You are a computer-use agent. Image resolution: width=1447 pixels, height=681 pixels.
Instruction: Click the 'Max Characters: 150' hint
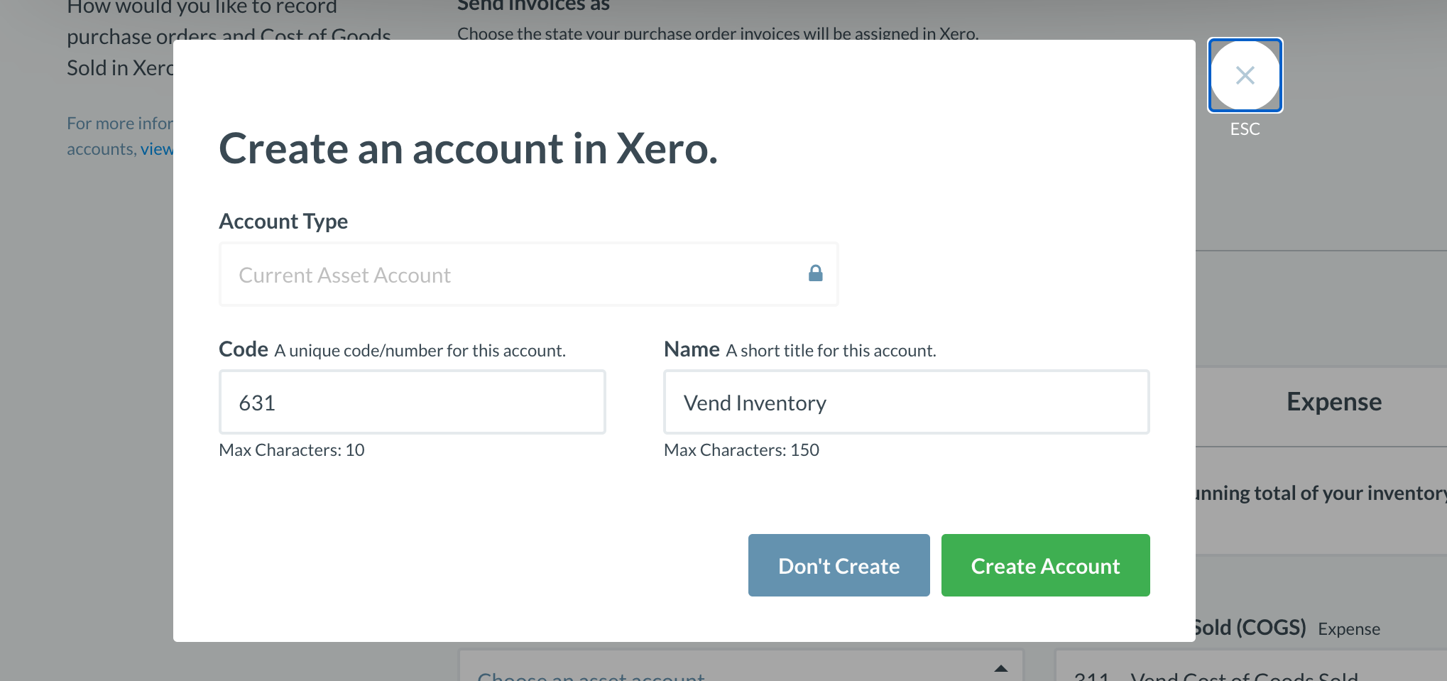[x=741, y=450]
